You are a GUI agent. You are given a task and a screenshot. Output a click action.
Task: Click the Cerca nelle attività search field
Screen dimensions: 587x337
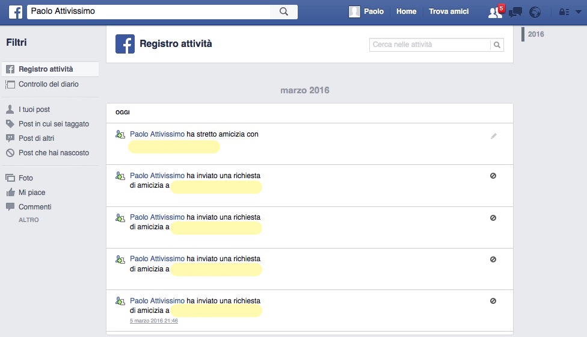pyautogui.click(x=430, y=45)
